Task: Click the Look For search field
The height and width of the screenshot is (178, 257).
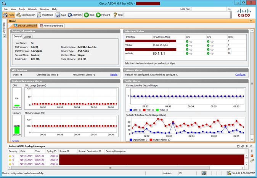Action: coord(209,9)
